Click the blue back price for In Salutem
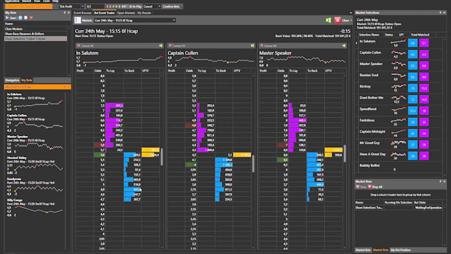 coord(413,43)
